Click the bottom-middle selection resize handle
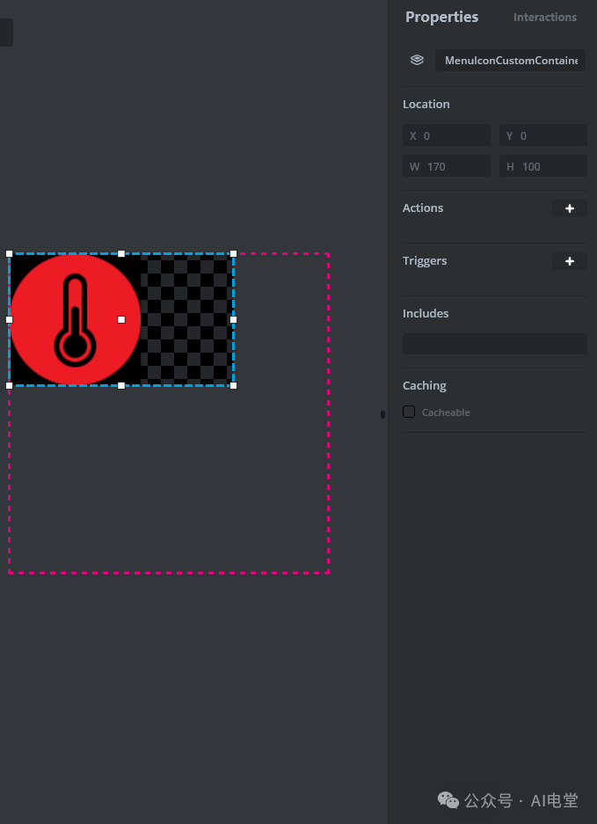Screen dimensions: 597x824 (121, 385)
